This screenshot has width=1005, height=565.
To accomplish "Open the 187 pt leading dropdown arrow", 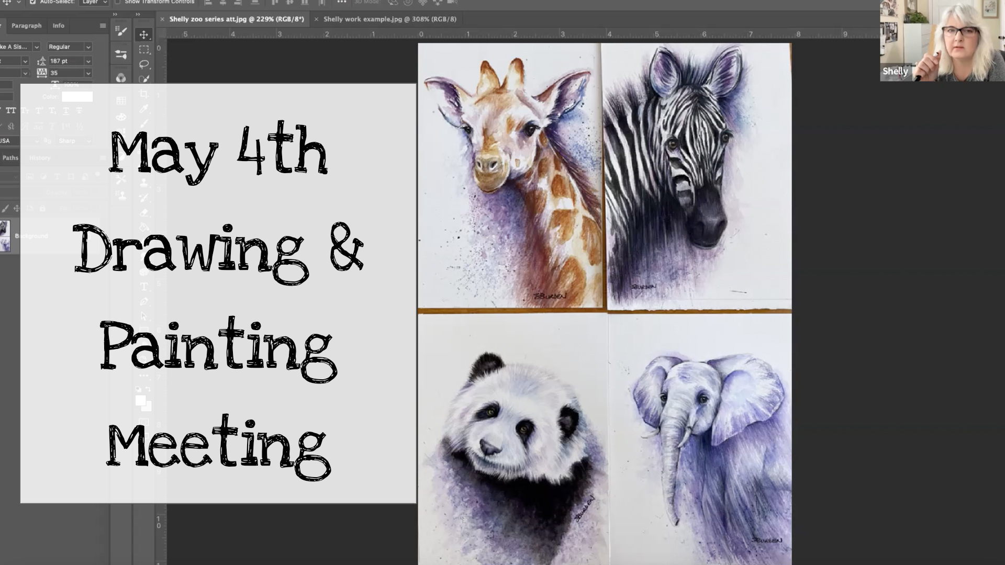I will [88, 61].
